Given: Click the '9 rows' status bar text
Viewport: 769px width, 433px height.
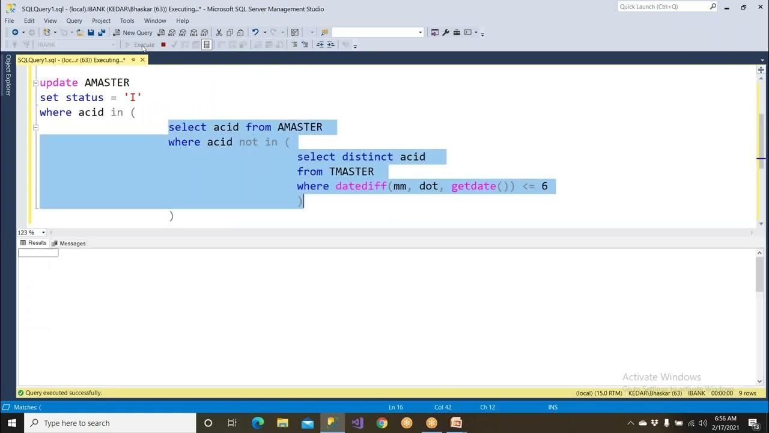Looking at the screenshot, I should [747, 393].
